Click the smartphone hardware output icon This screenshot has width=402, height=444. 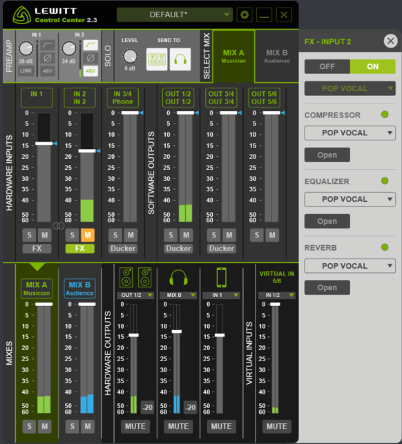click(221, 278)
